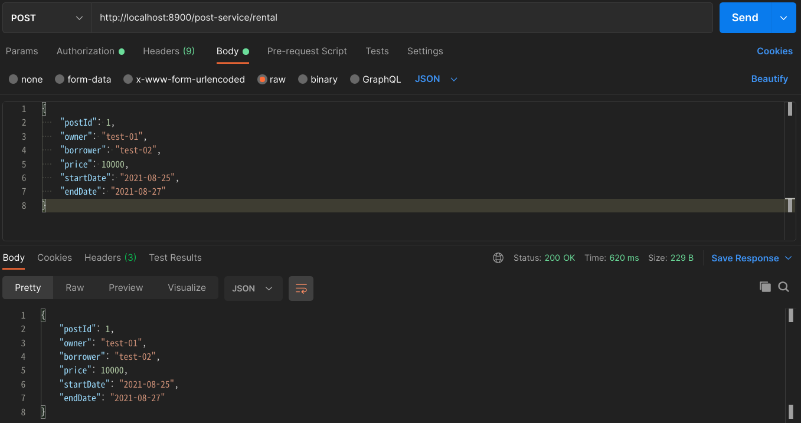
Task: Switch response view to Preview
Action: (x=125, y=287)
